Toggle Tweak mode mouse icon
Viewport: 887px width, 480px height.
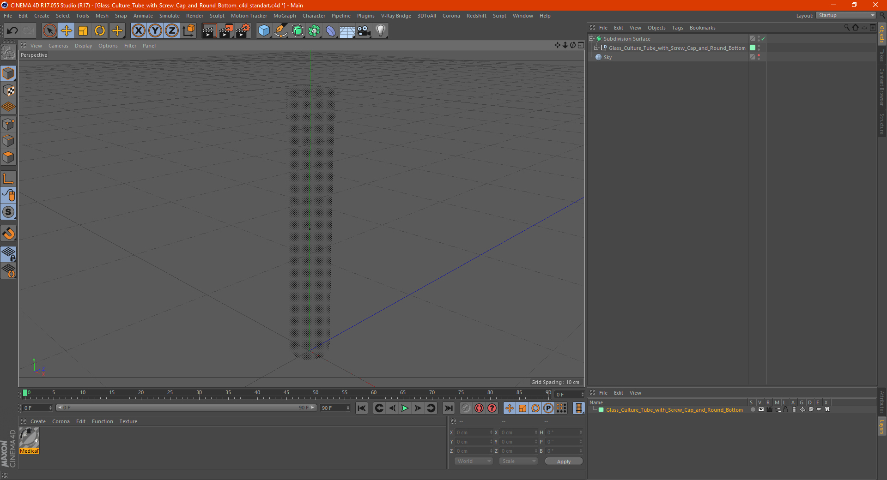(x=8, y=195)
